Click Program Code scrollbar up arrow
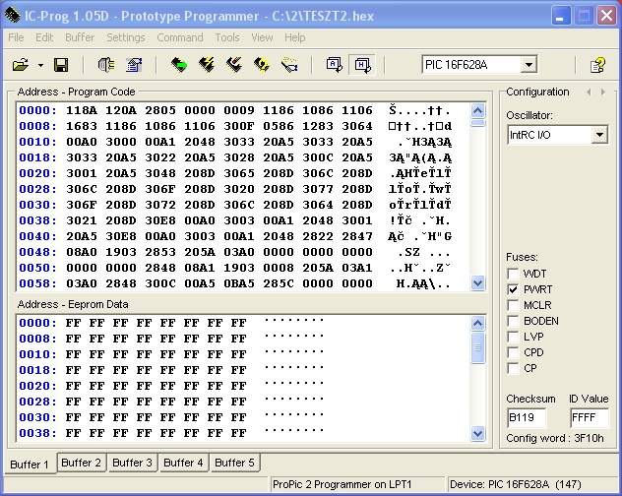622x496 pixels. coord(477,110)
